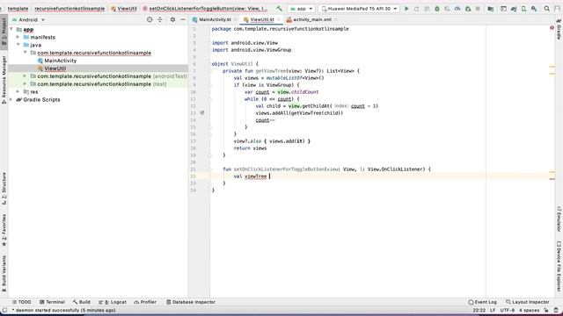Collapse the app module tree node

click(x=11, y=29)
